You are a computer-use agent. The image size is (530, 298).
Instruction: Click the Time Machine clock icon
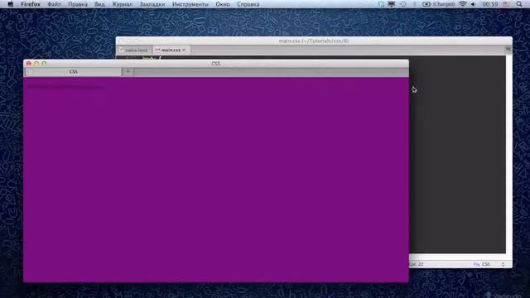403,4
